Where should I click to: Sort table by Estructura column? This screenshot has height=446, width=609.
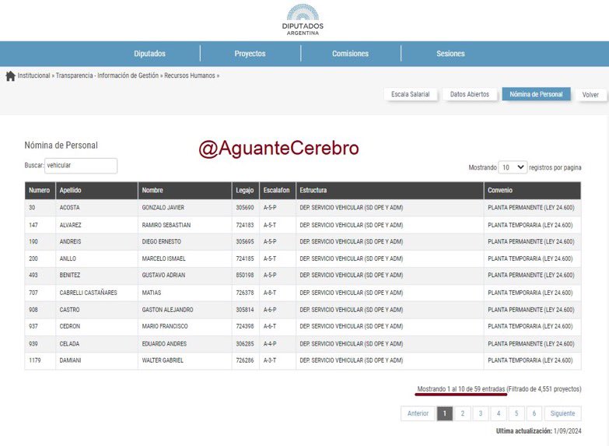pyautogui.click(x=390, y=190)
